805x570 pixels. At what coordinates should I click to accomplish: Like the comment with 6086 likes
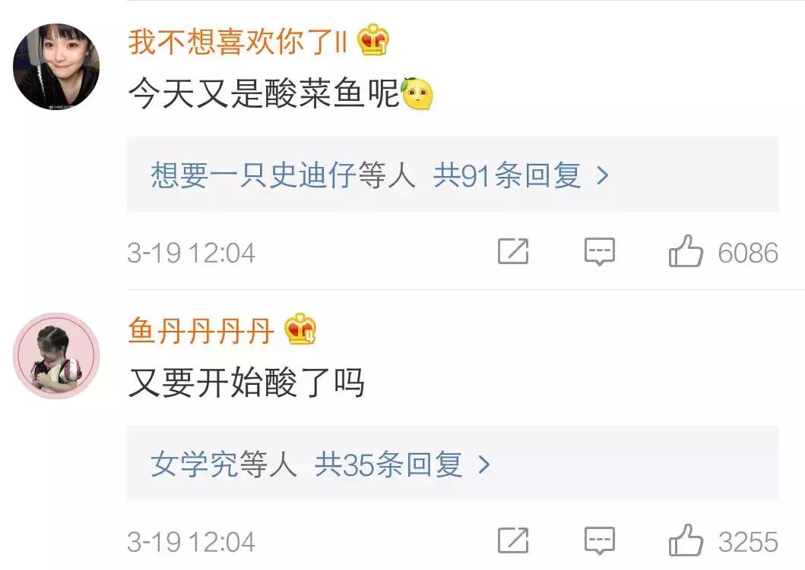pyautogui.click(x=686, y=250)
